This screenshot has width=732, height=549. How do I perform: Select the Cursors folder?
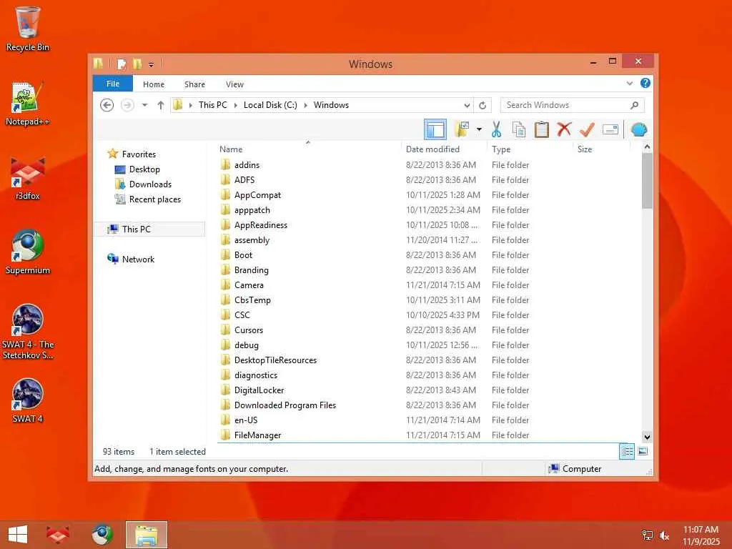(249, 330)
